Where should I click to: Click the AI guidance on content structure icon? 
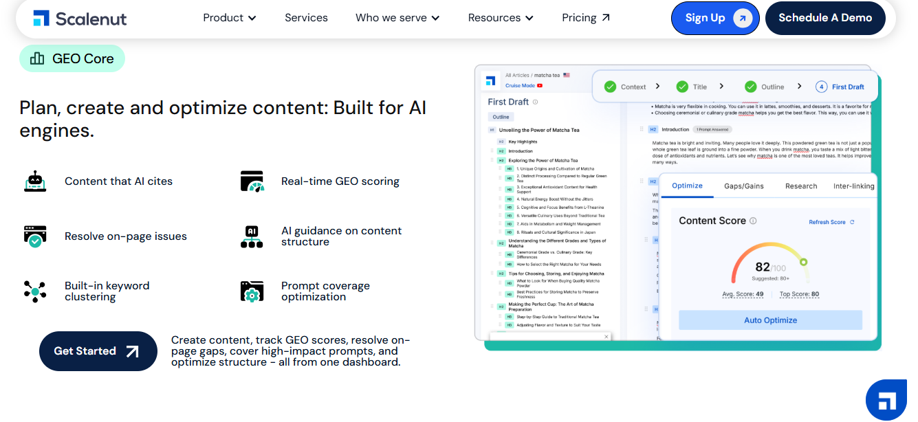coord(252,236)
